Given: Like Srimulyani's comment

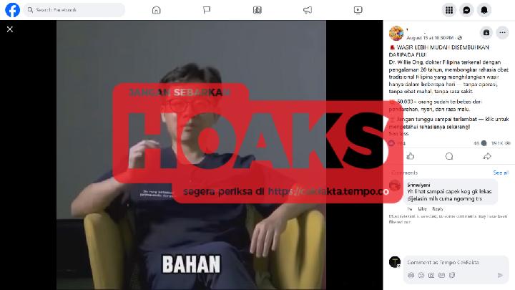Looking at the screenshot, I should (x=422, y=209).
